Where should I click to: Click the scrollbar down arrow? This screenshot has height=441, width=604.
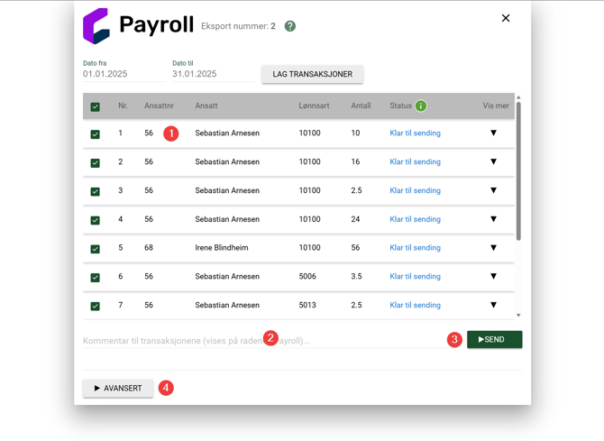pyautogui.click(x=518, y=315)
